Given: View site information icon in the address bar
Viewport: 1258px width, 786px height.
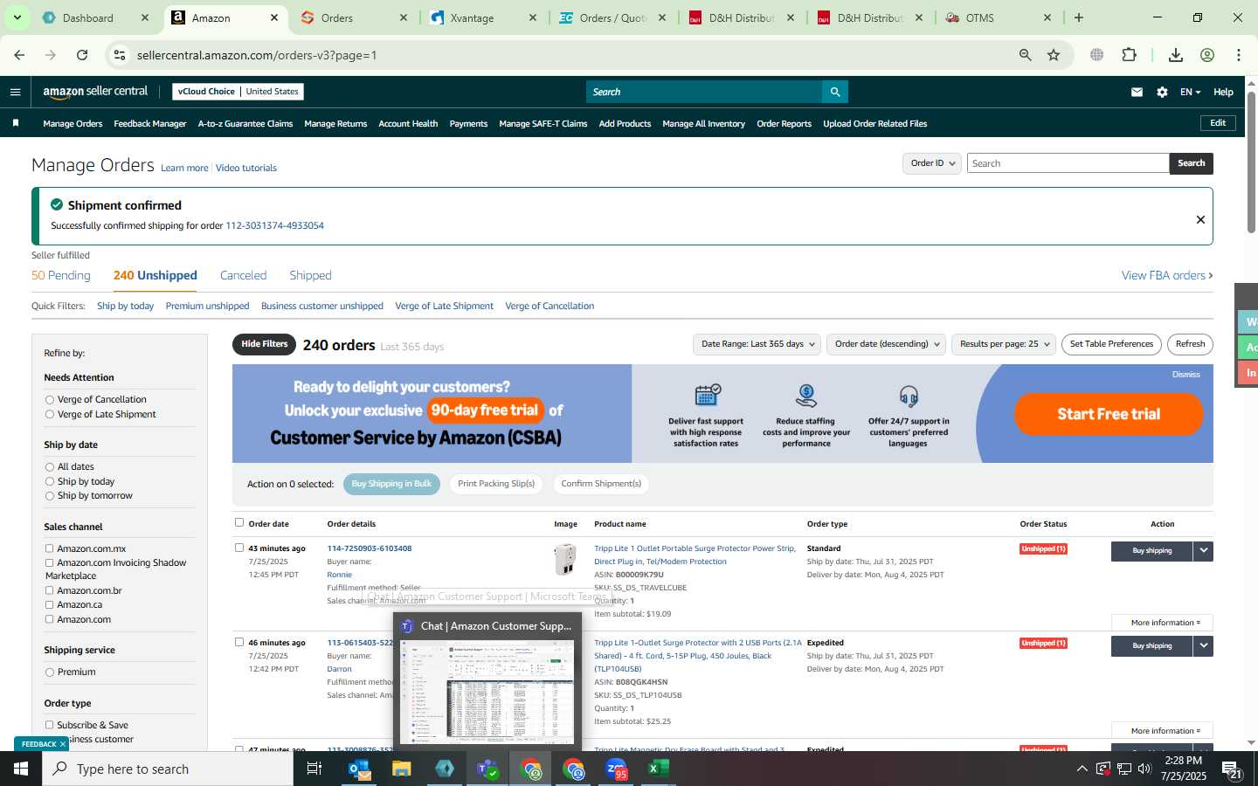Looking at the screenshot, I should (x=120, y=55).
